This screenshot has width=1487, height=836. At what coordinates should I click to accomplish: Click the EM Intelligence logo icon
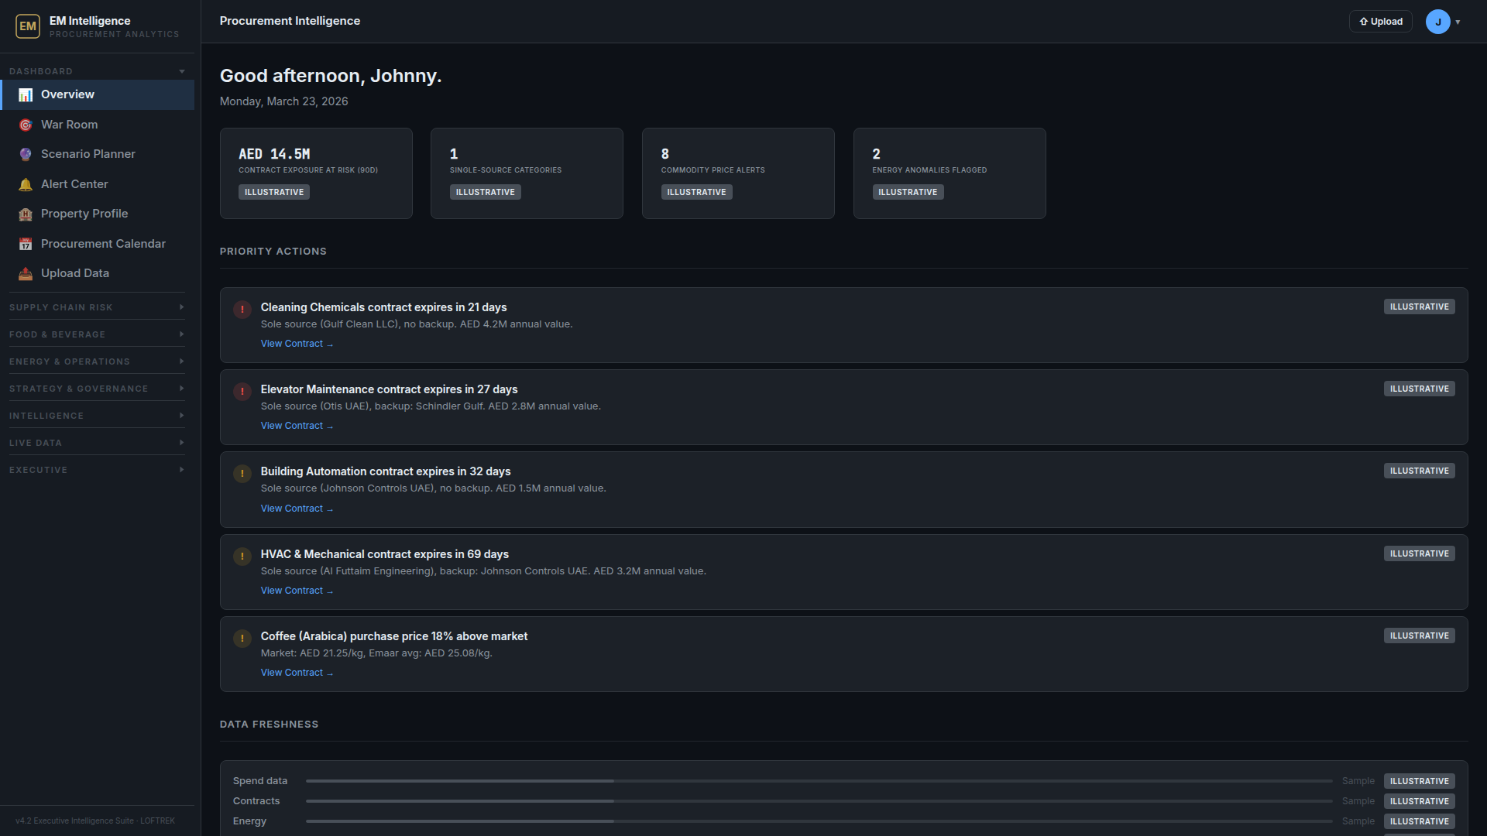coord(28,26)
